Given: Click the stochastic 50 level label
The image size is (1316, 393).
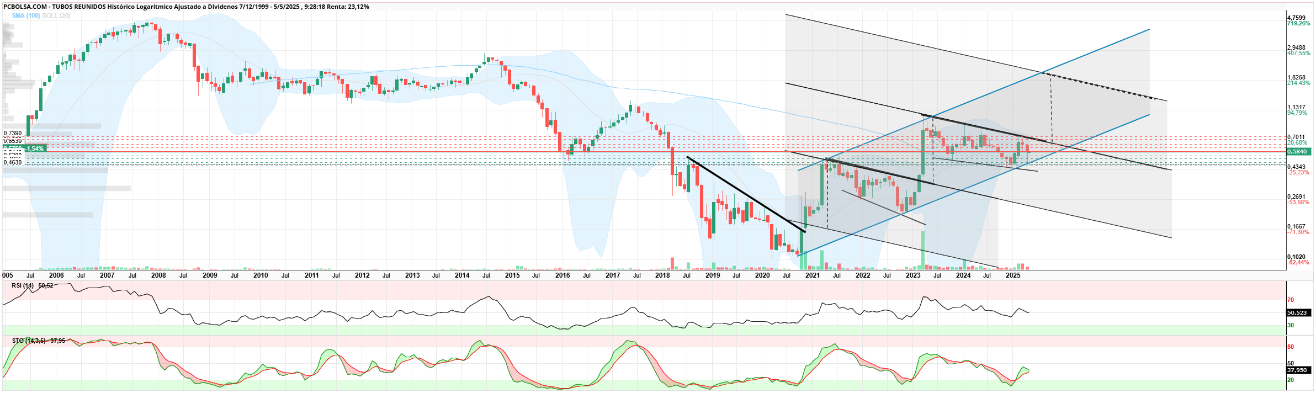Looking at the screenshot, I should (x=1291, y=363).
